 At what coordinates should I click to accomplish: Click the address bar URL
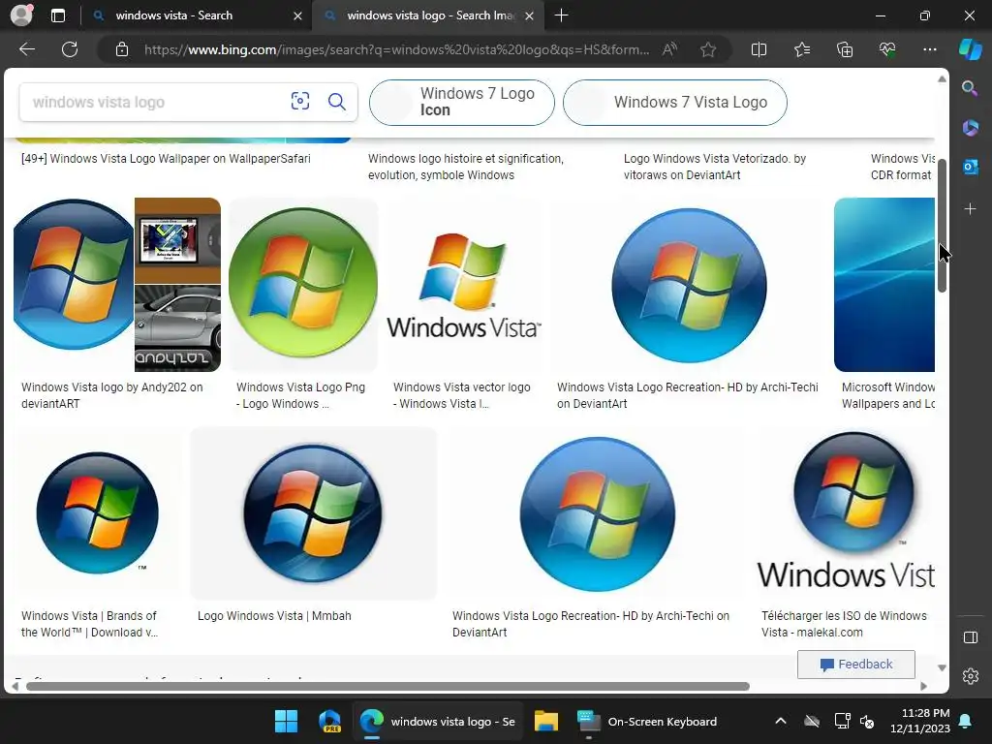pos(396,49)
